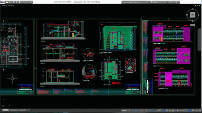Toggle snap mode in status bar
The width and height of the screenshot is (202, 113).
(x=133, y=110)
